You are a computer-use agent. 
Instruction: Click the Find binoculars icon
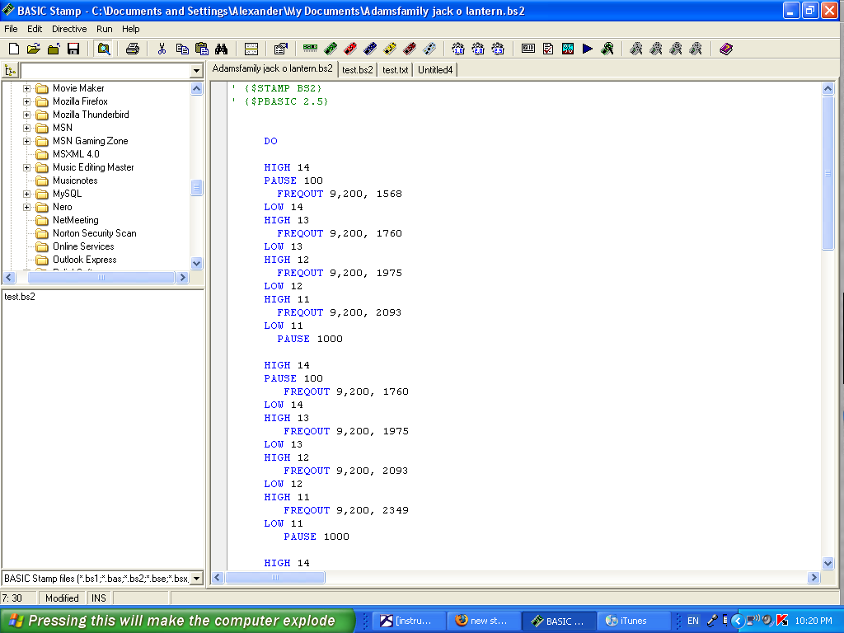click(x=221, y=49)
